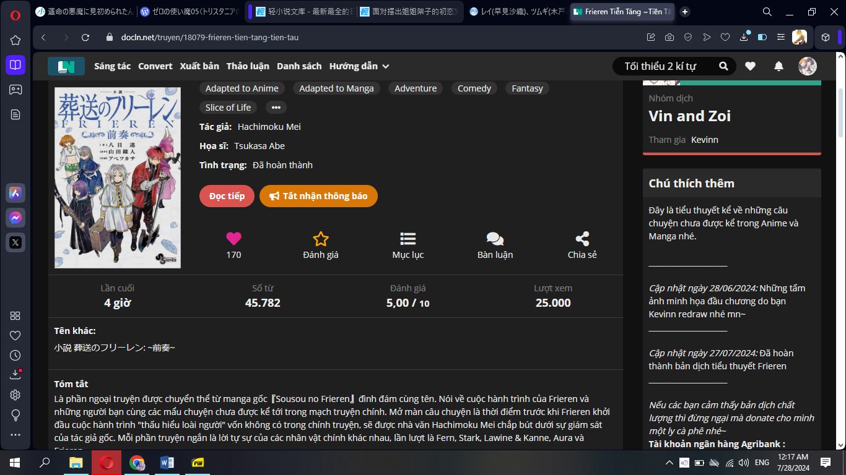Open Kevinn contributor link
Screen dimensions: 846x475
pos(705,140)
